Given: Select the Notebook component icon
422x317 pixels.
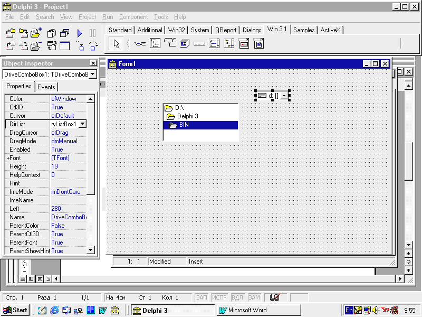Looking at the screenshot, I should (x=185, y=43).
